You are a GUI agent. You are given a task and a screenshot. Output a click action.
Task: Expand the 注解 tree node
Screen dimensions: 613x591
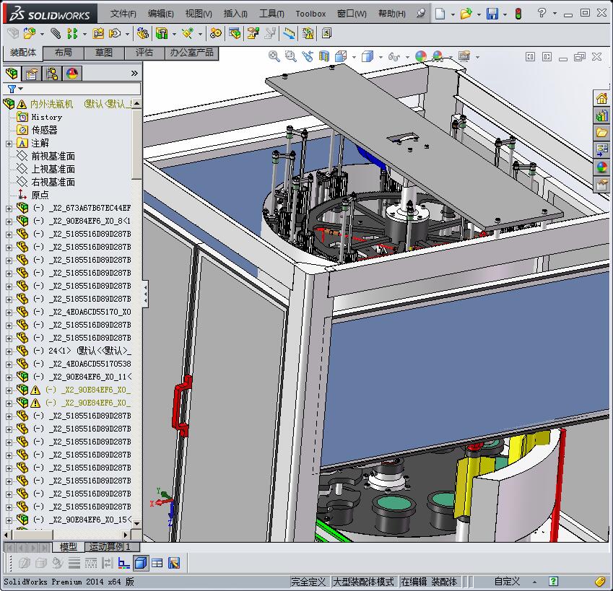point(9,144)
